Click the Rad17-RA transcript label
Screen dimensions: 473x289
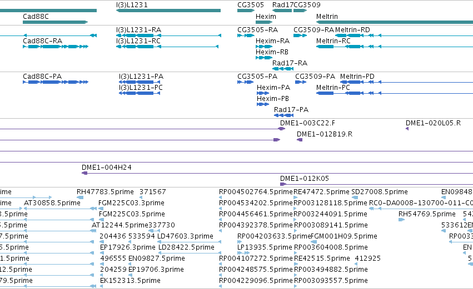coord(290,63)
